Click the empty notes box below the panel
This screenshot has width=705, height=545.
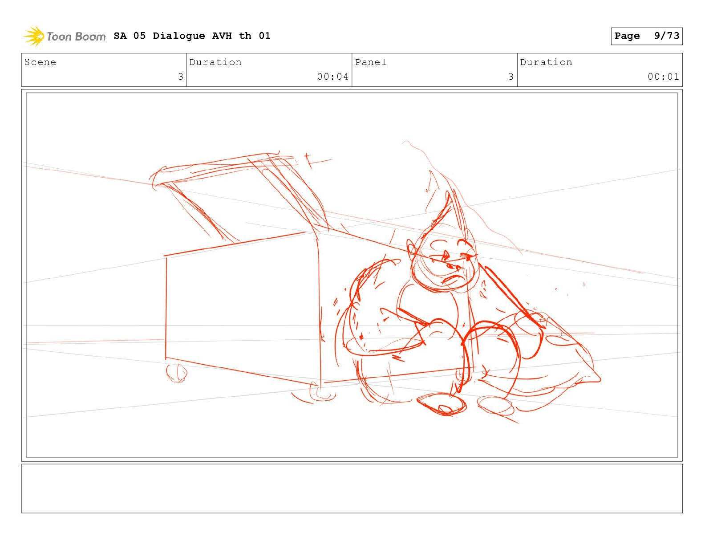click(352, 488)
